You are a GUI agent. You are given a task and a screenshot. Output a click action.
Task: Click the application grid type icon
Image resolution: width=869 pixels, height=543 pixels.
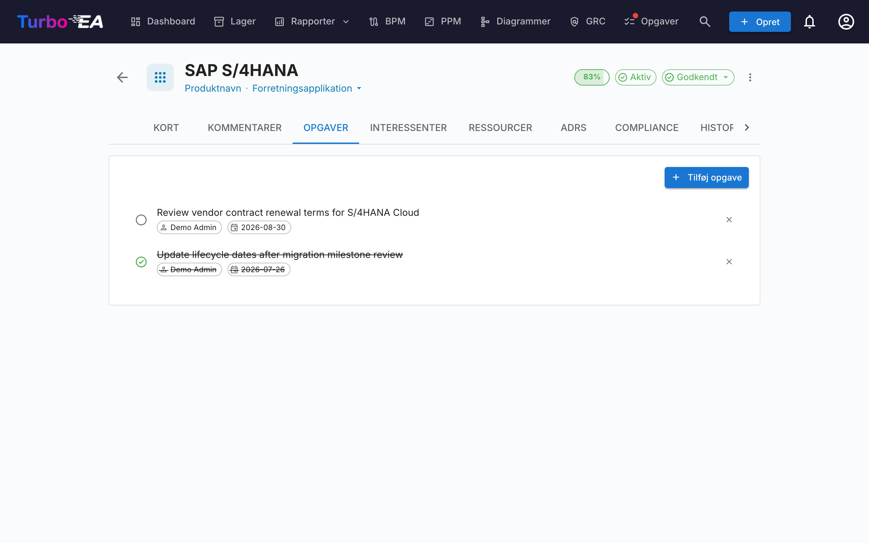pyautogui.click(x=160, y=77)
